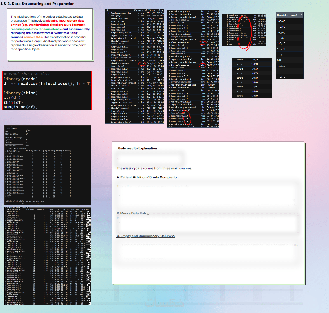Select the 110/60 cell in Blood.Pressure4 column
The height and width of the screenshot is (313, 329).
pos(281,38)
